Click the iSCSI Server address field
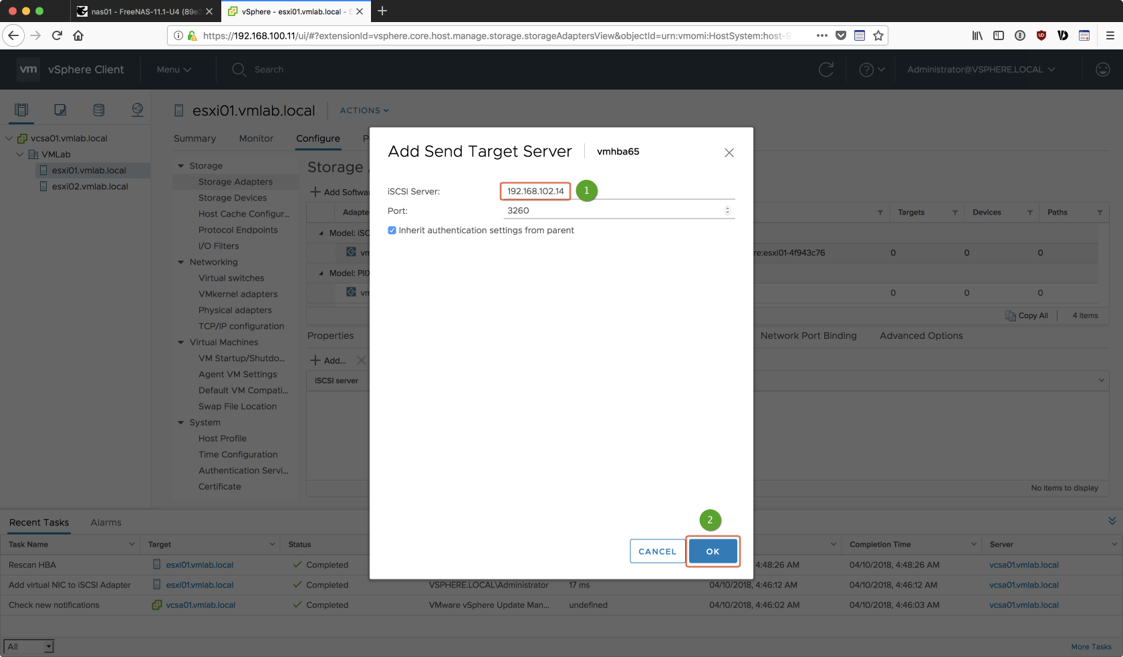The width and height of the screenshot is (1123, 657). 535,191
